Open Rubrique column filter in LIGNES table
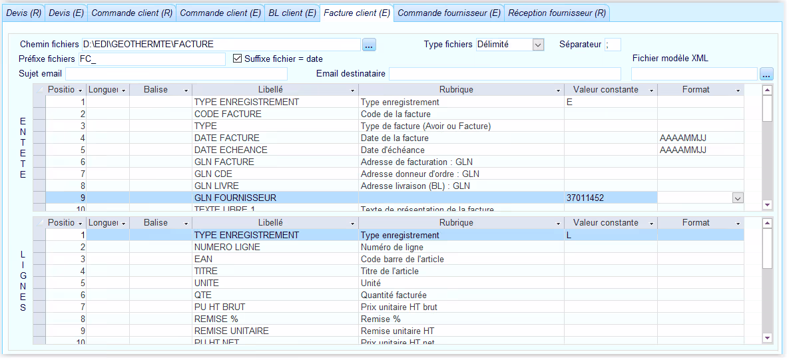Screen dimensions: 789x360 pyautogui.click(x=559, y=223)
